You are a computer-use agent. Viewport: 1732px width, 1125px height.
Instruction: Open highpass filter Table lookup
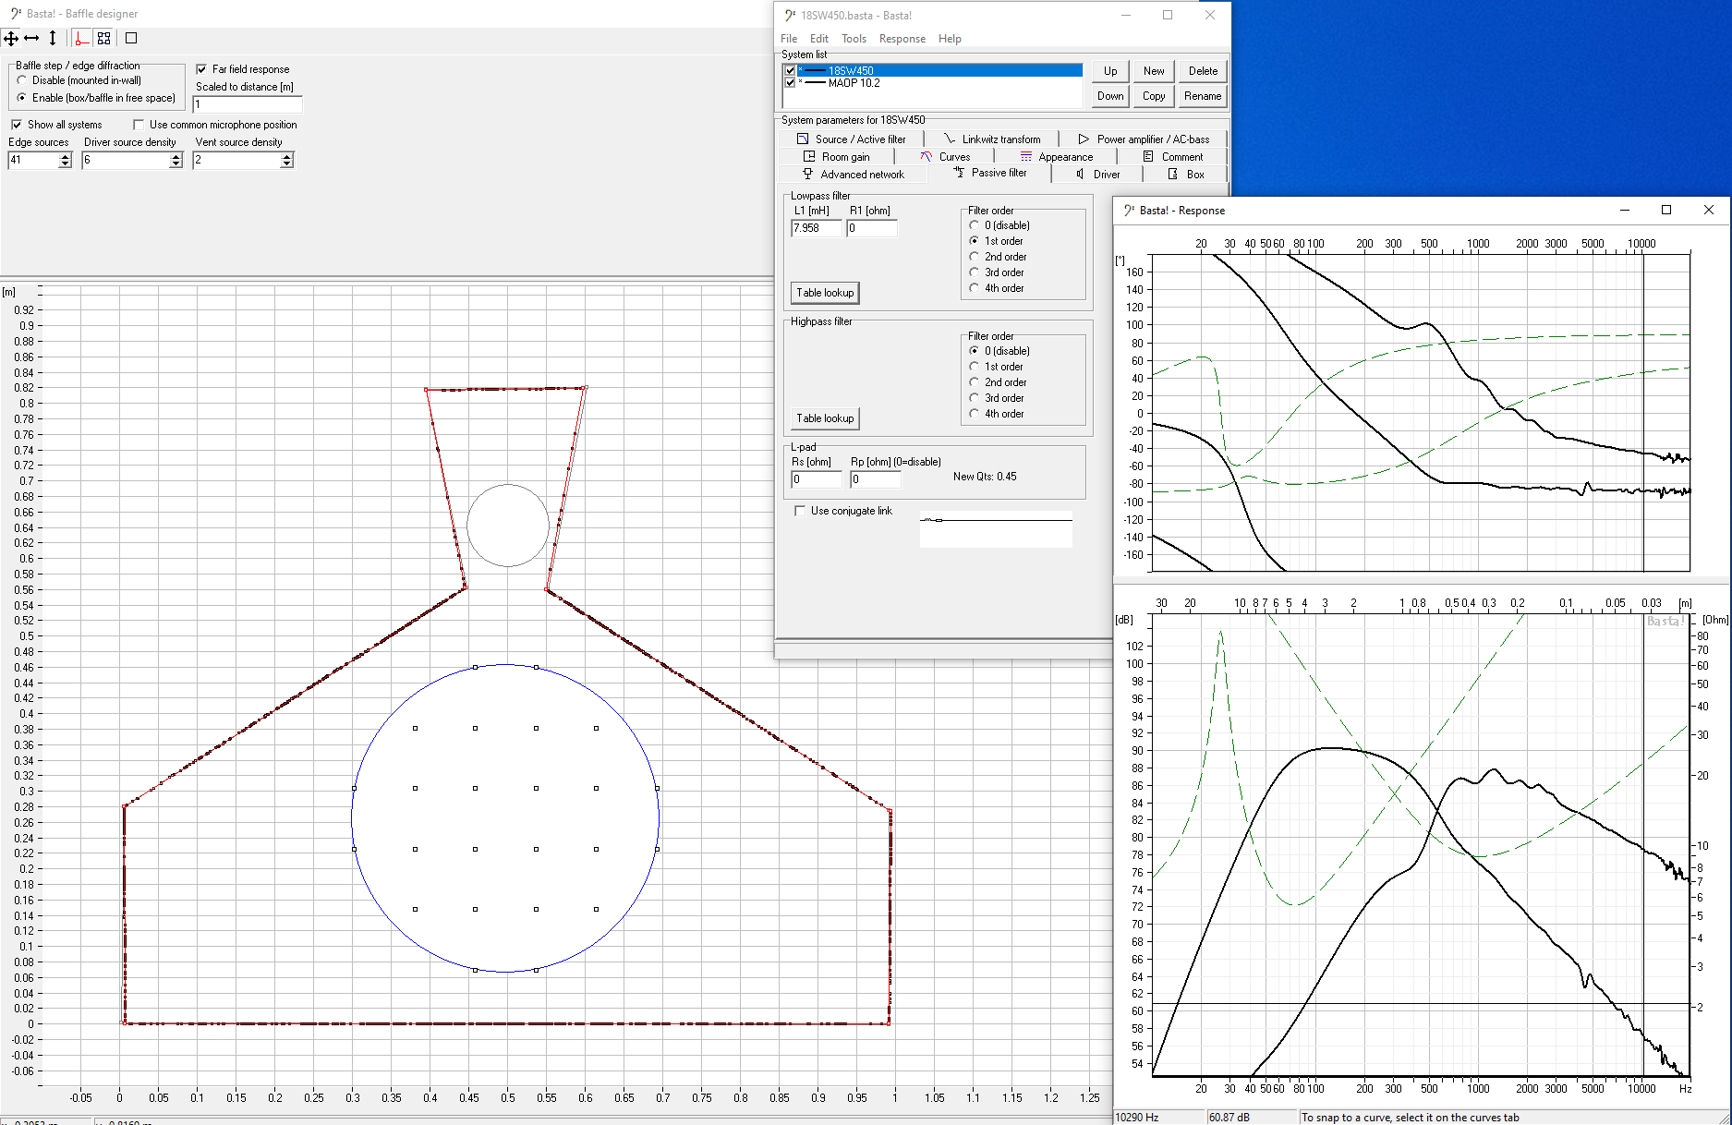825,418
